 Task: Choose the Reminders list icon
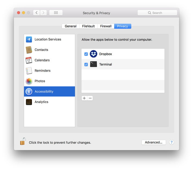click(x=29, y=71)
